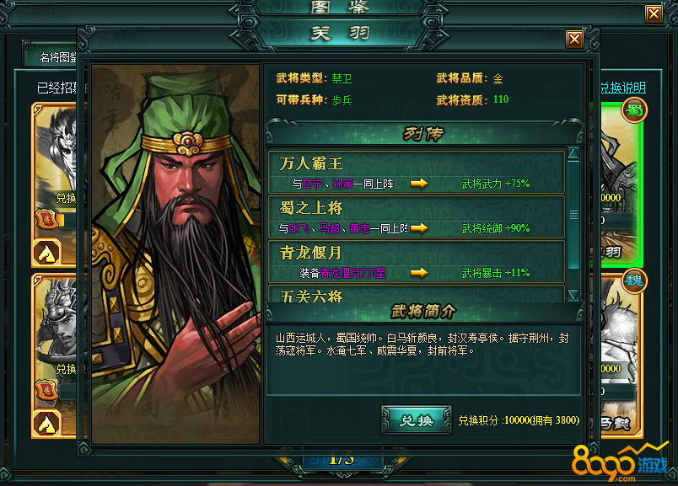Click the 魏 faction badge icon

634,280
